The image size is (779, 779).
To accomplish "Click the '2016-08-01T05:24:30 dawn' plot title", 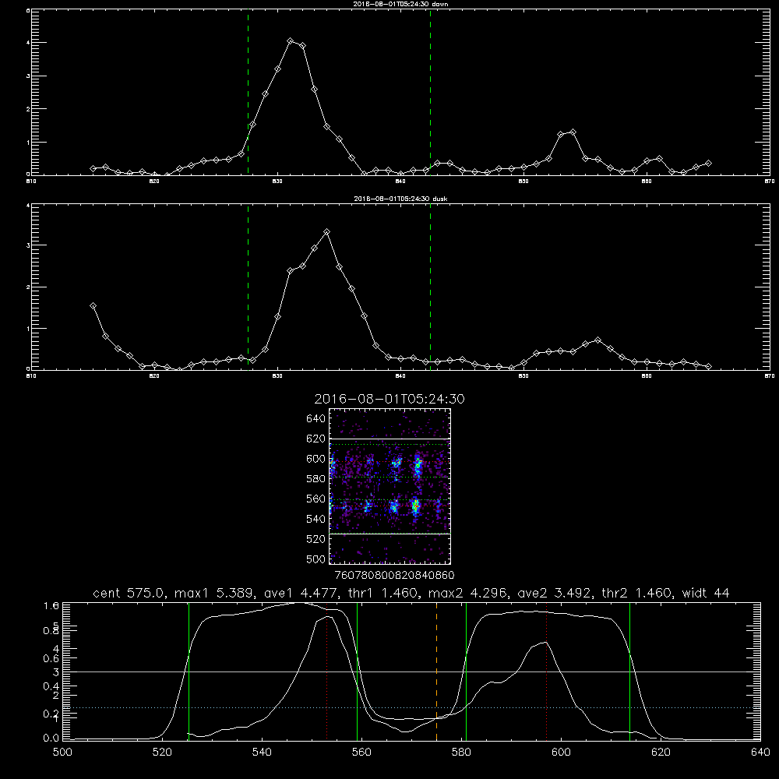I will (400, 4).
